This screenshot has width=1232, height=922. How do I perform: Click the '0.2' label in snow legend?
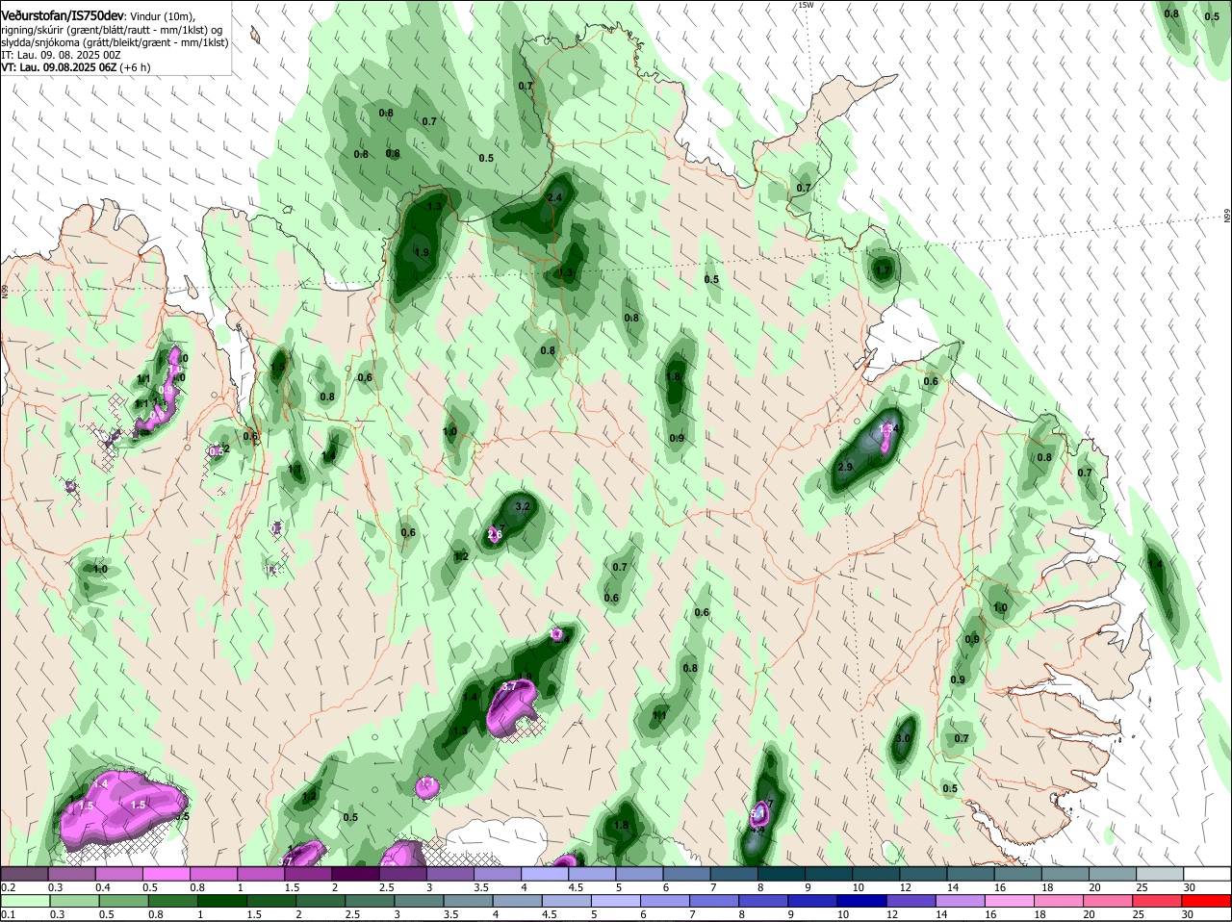[8, 886]
